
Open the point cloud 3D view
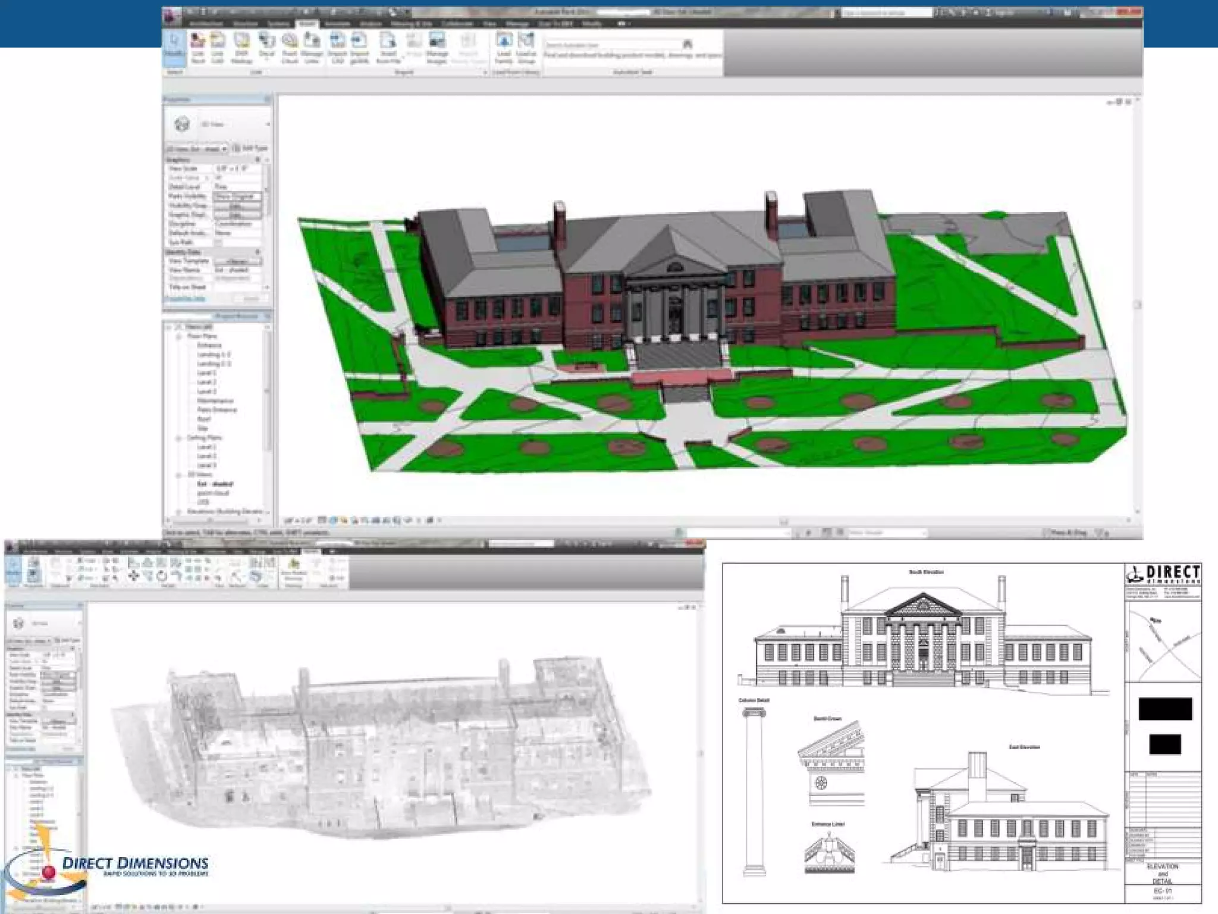213,493
